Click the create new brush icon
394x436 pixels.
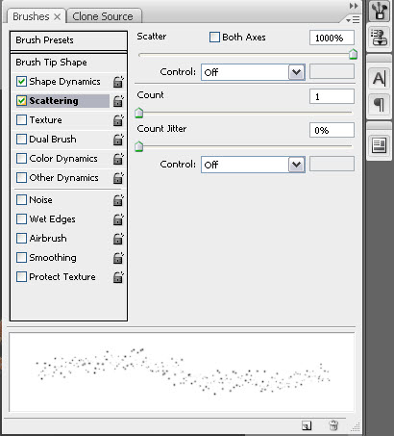tap(307, 425)
